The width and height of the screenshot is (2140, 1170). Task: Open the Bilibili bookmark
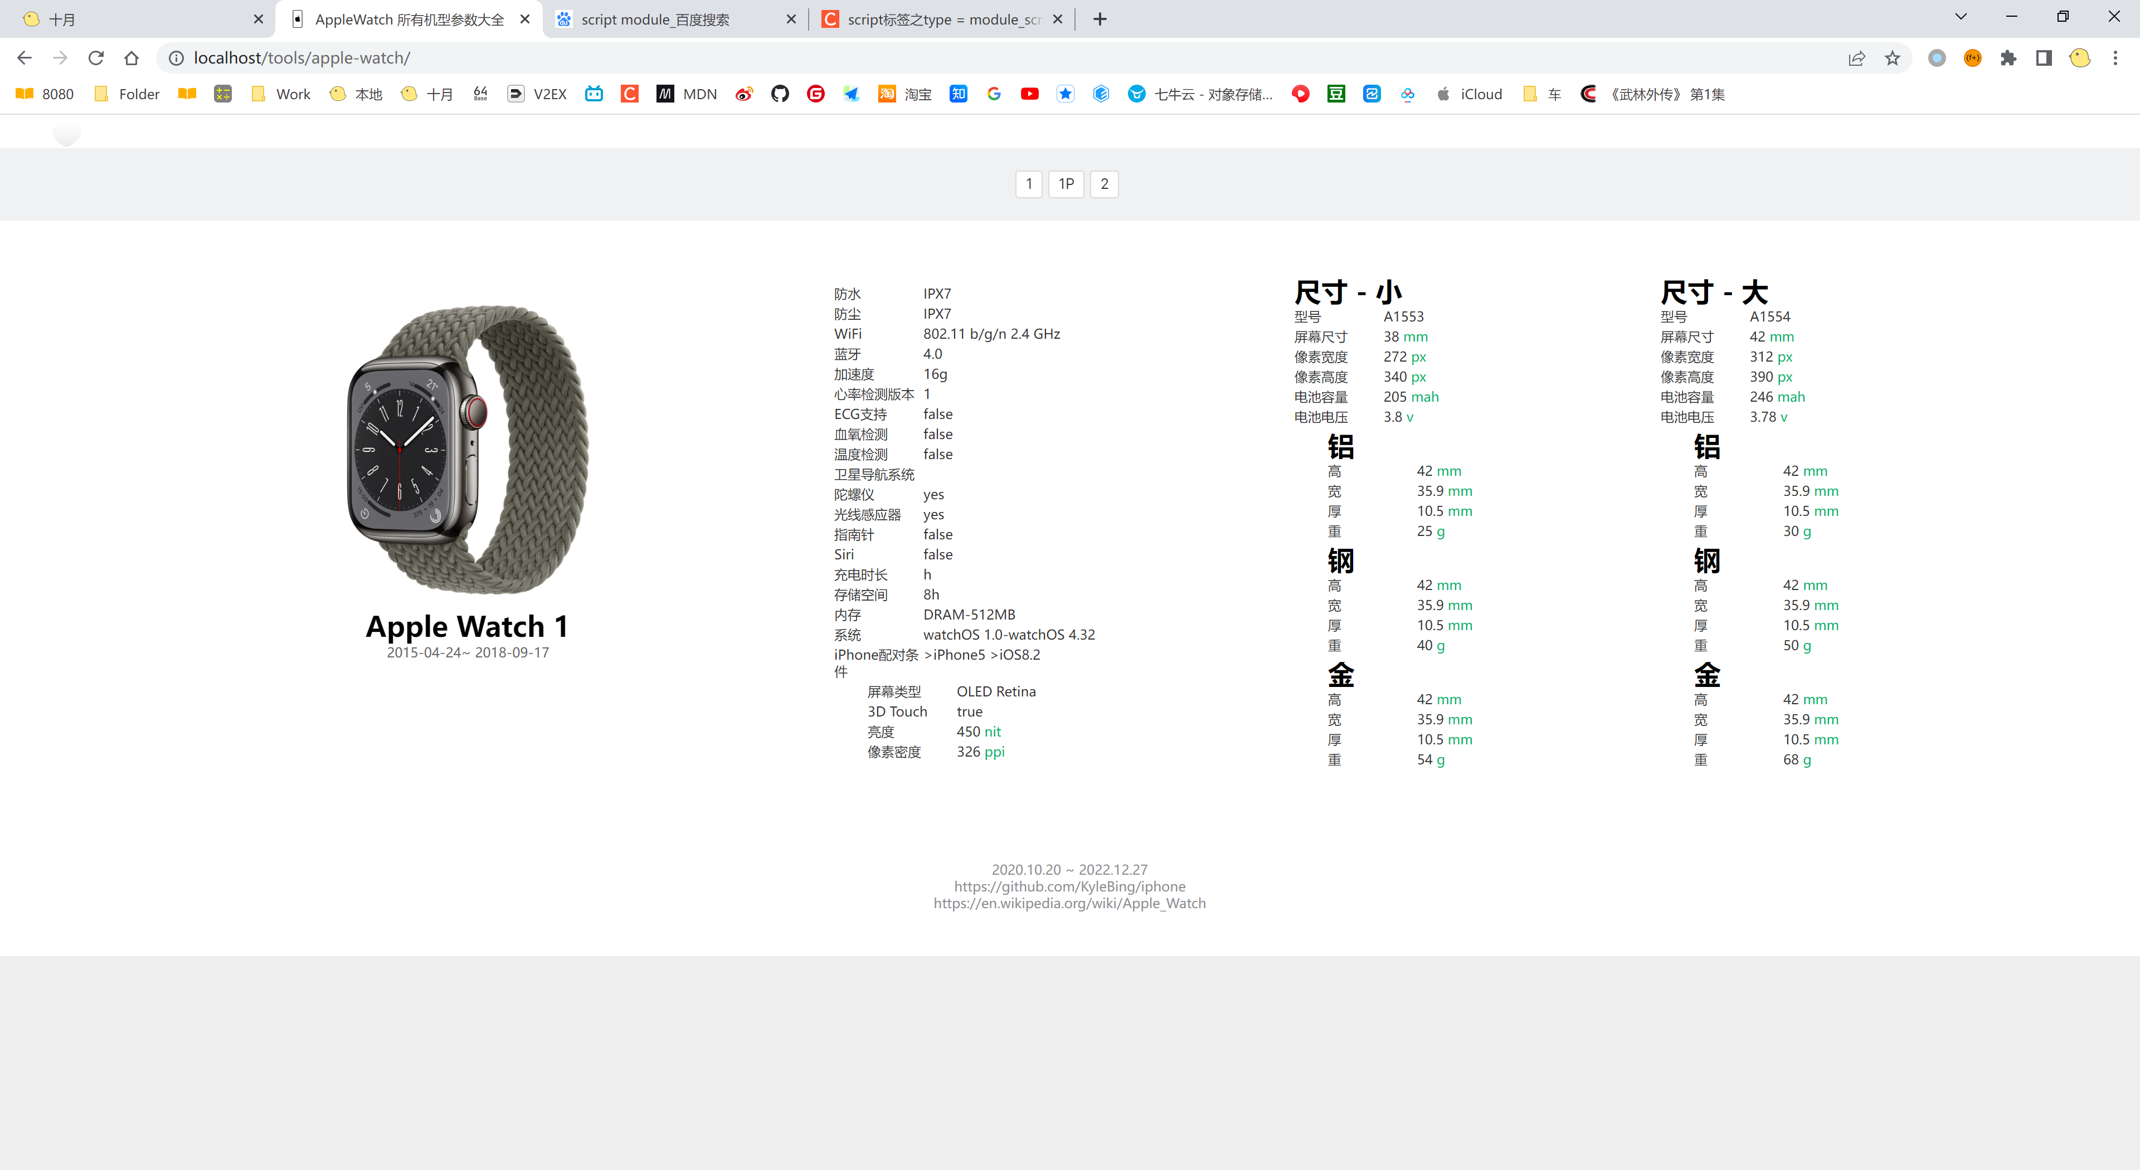(593, 94)
